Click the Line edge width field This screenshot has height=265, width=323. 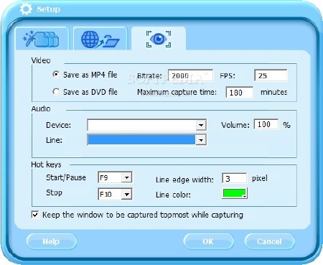(234, 179)
